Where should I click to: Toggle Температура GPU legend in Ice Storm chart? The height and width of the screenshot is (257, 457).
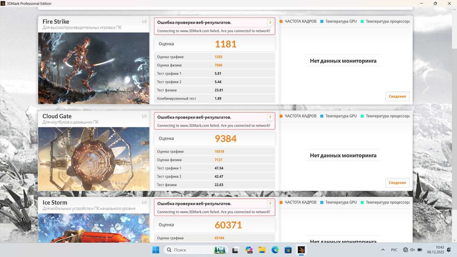338,202
